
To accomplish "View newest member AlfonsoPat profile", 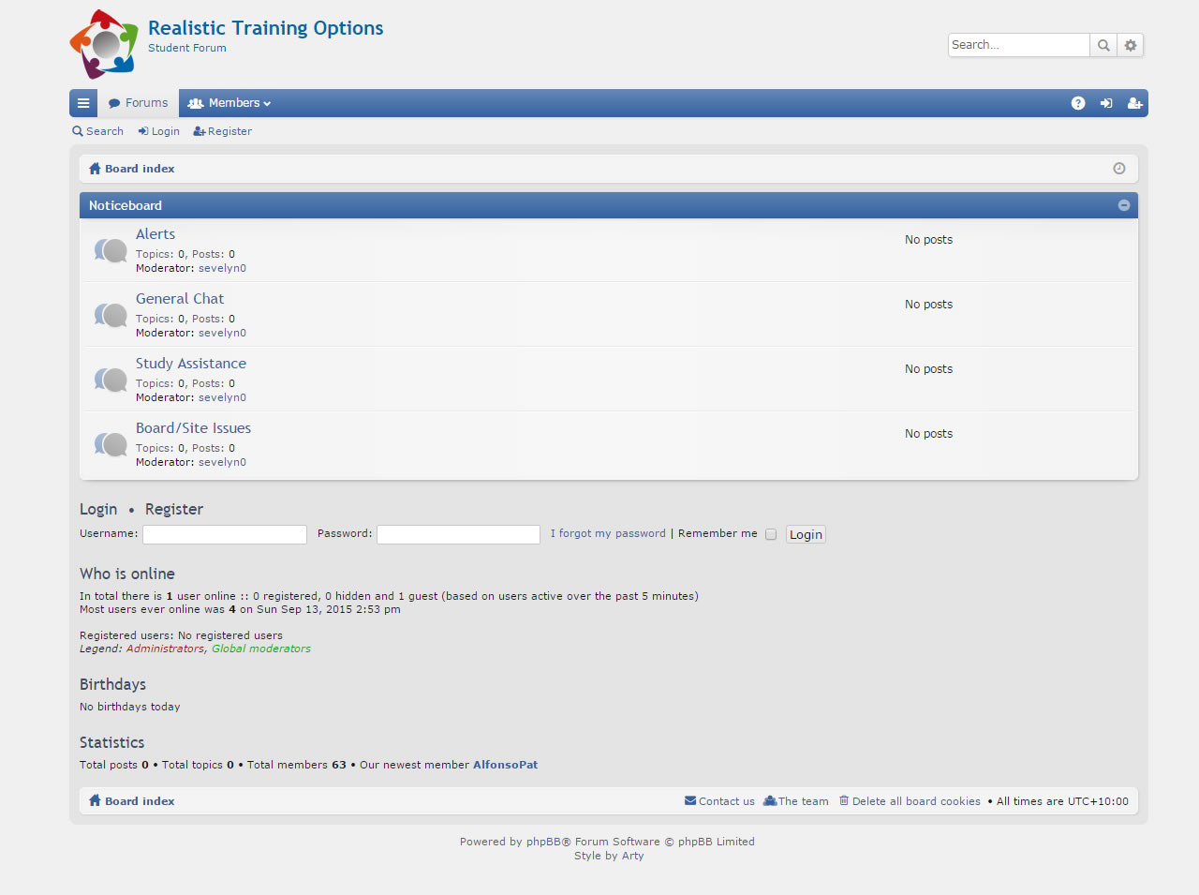I will pos(505,765).
